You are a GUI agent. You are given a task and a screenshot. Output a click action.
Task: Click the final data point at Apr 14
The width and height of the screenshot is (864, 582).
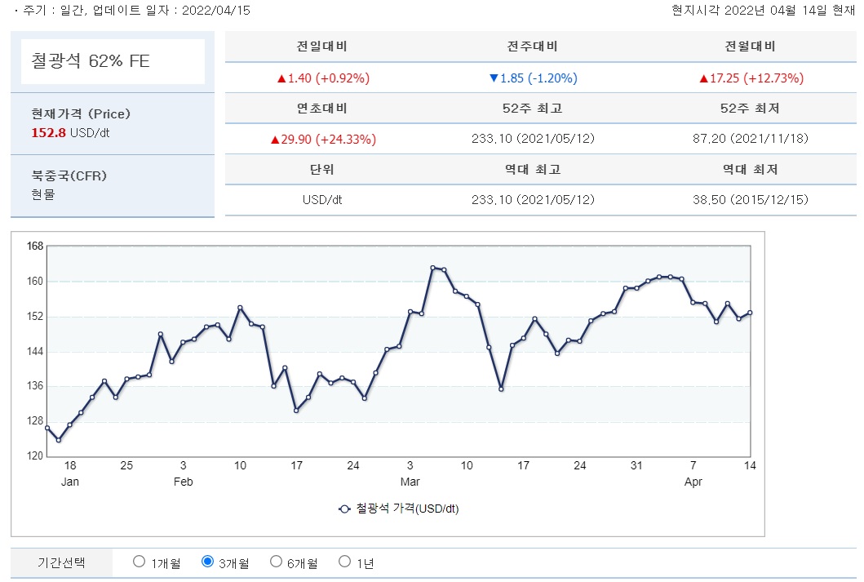tap(750, 313)
